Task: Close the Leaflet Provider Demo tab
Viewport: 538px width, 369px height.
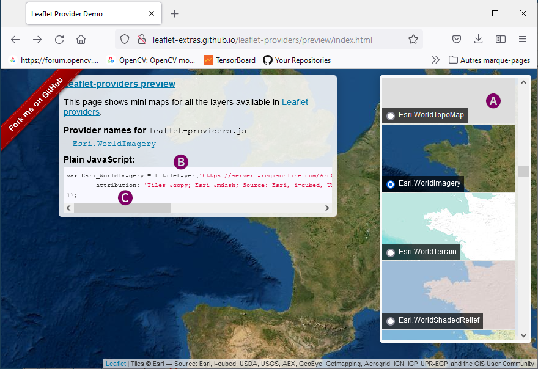Action: coord(152,13)
